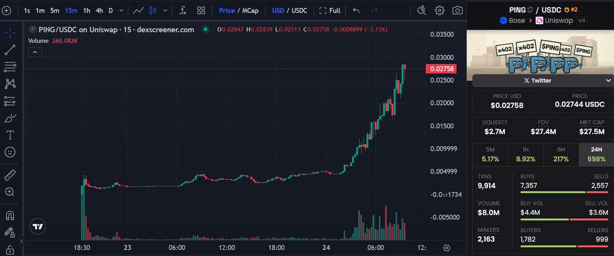Select the 6H stats tab
The width and height of the screenshot is (614, 256).
coord(561,155)
